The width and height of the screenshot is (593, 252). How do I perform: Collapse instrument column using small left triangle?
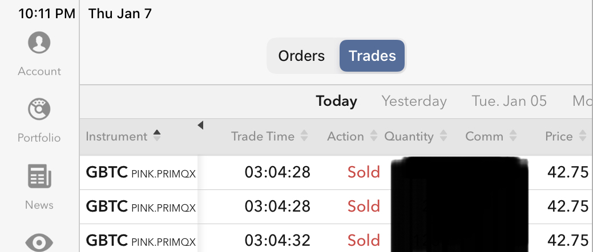pyautogui.click(x=200, y=125)
